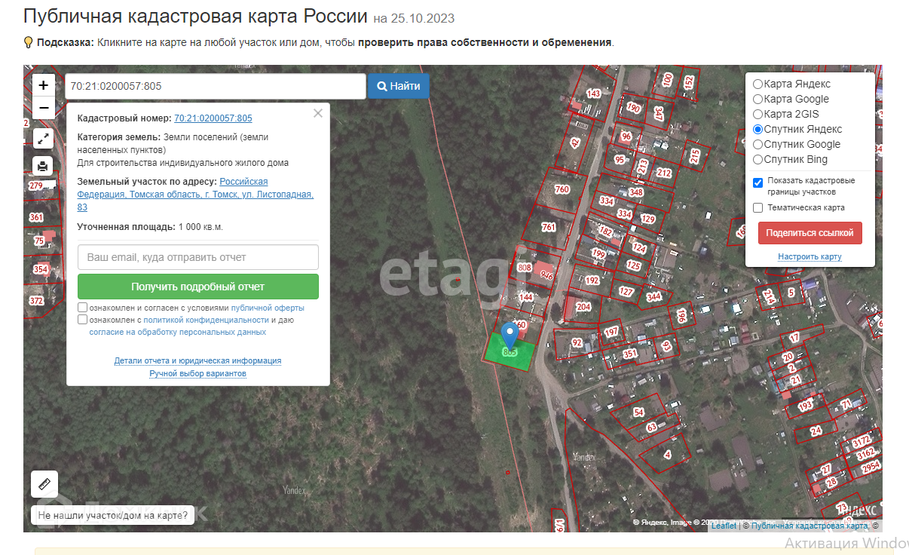Open Ручной выбор вариантов link

(198, 373)
